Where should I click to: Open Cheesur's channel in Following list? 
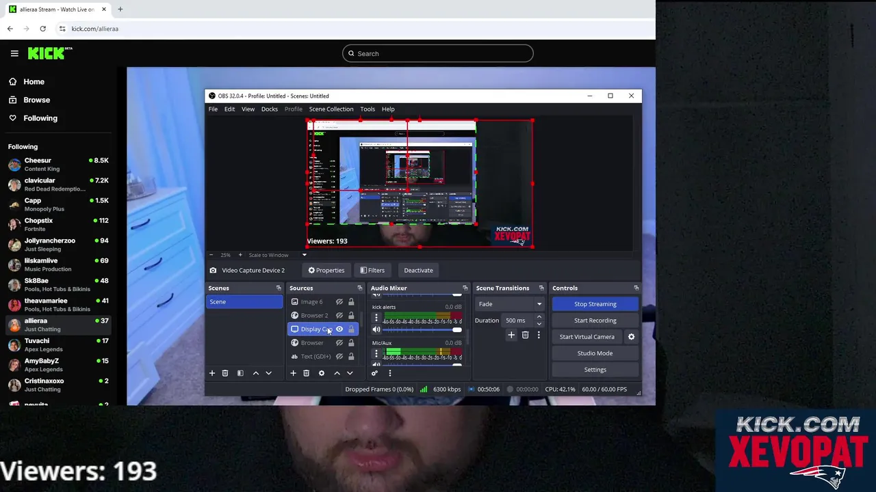point(58,164)
